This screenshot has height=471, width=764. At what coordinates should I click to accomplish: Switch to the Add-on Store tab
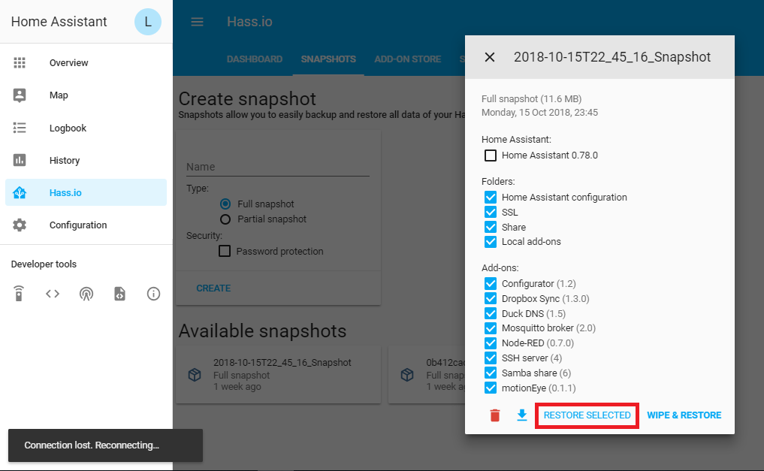click(408, 59)
